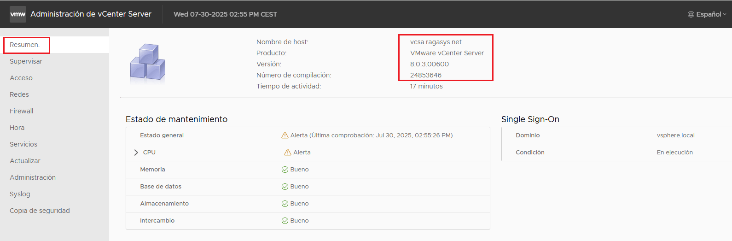Click the Single Sign-On heading
The width and height of the screenshot is (732, 241).
coord(530,119)
